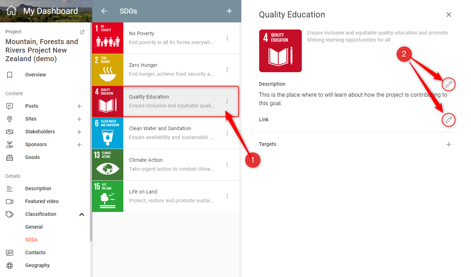Image resolution: width=471 pixels, height=277 pixels.
Task: Click the Climate Action SDG 13 thumbnail
Action: click(x=108, y=165)
